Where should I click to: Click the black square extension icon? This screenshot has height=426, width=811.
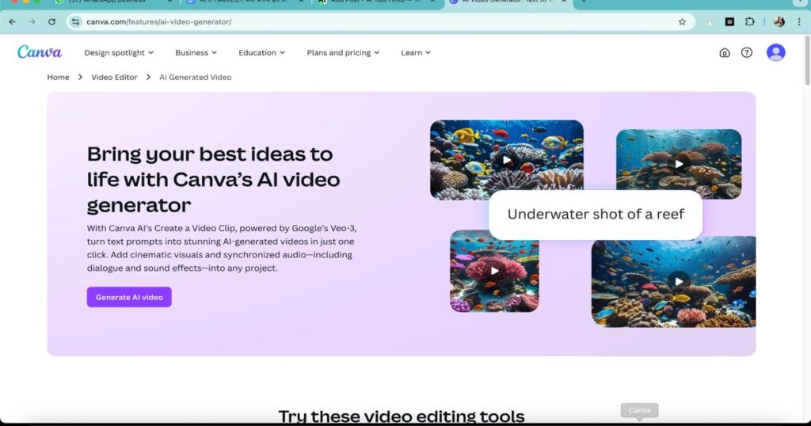tap(729, 21)
